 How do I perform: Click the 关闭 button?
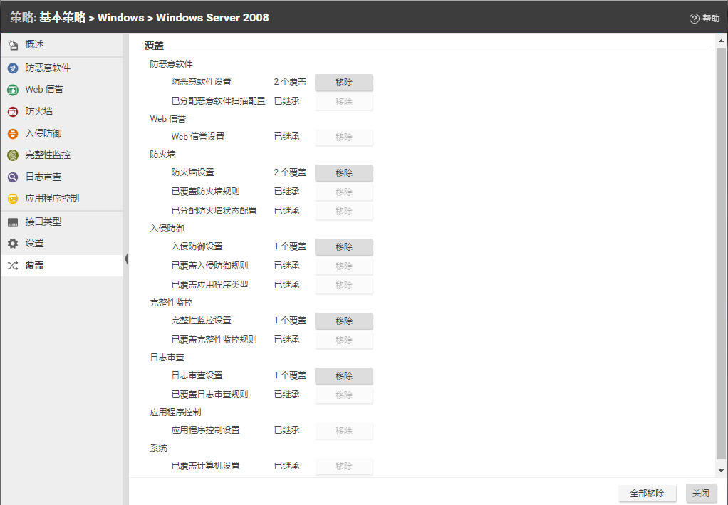(701, 494)
